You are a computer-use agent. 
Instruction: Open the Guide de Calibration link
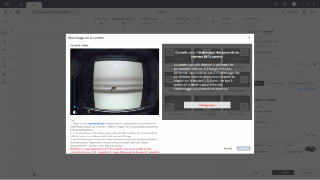coord(305,89)
